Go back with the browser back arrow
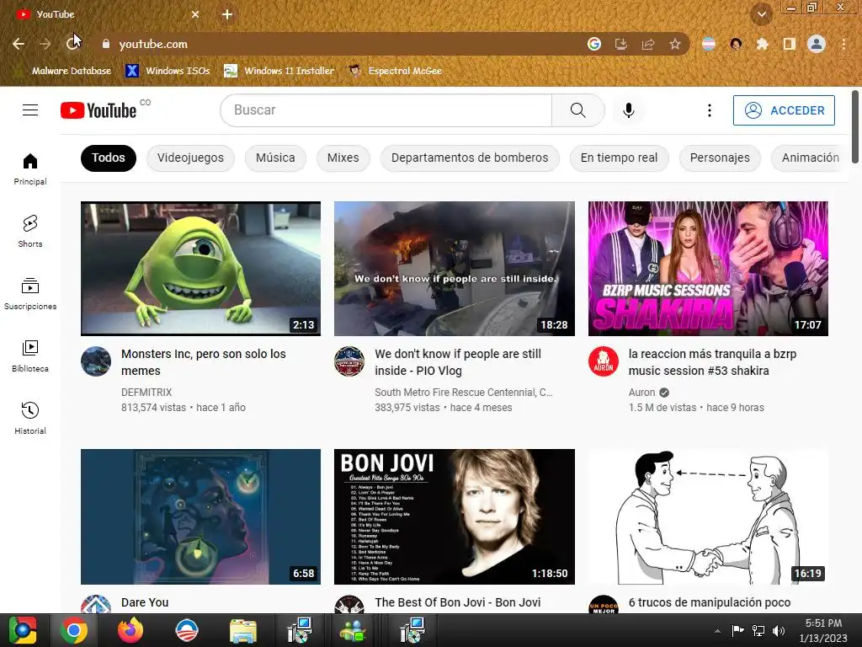 [x=19, y=44]
